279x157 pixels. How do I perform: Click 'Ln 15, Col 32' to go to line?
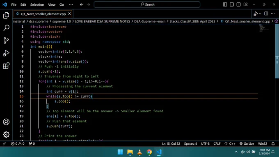(x=171, y=143)
